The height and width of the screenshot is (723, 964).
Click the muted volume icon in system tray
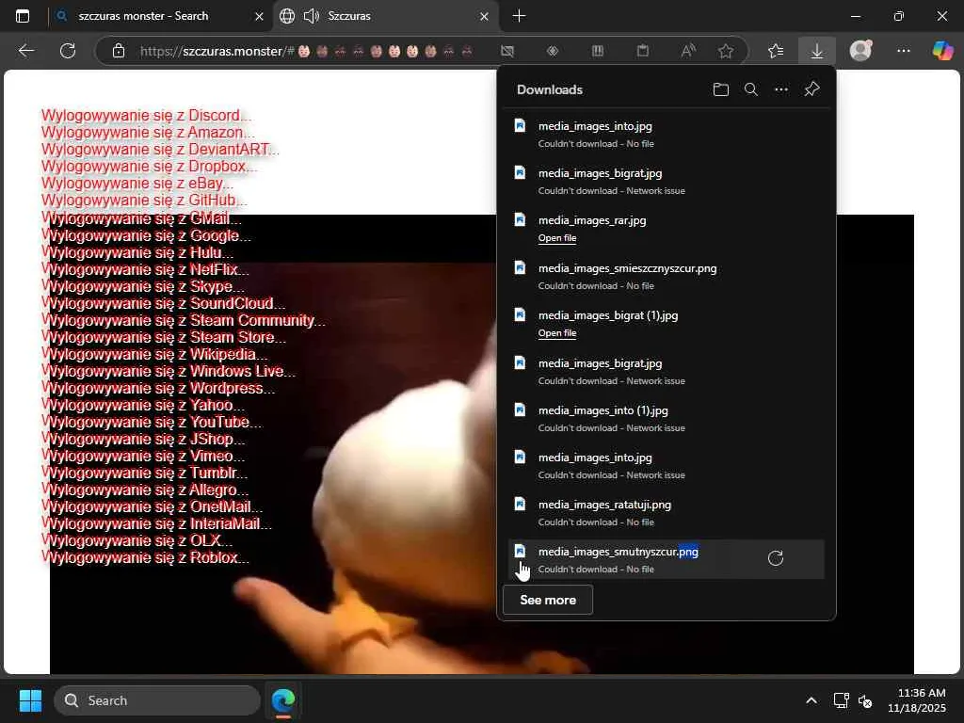pyautogui.click(x=866, y=700)
